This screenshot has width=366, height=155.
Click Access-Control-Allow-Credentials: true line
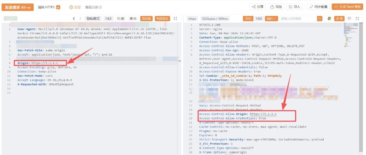tap(232, 118)
